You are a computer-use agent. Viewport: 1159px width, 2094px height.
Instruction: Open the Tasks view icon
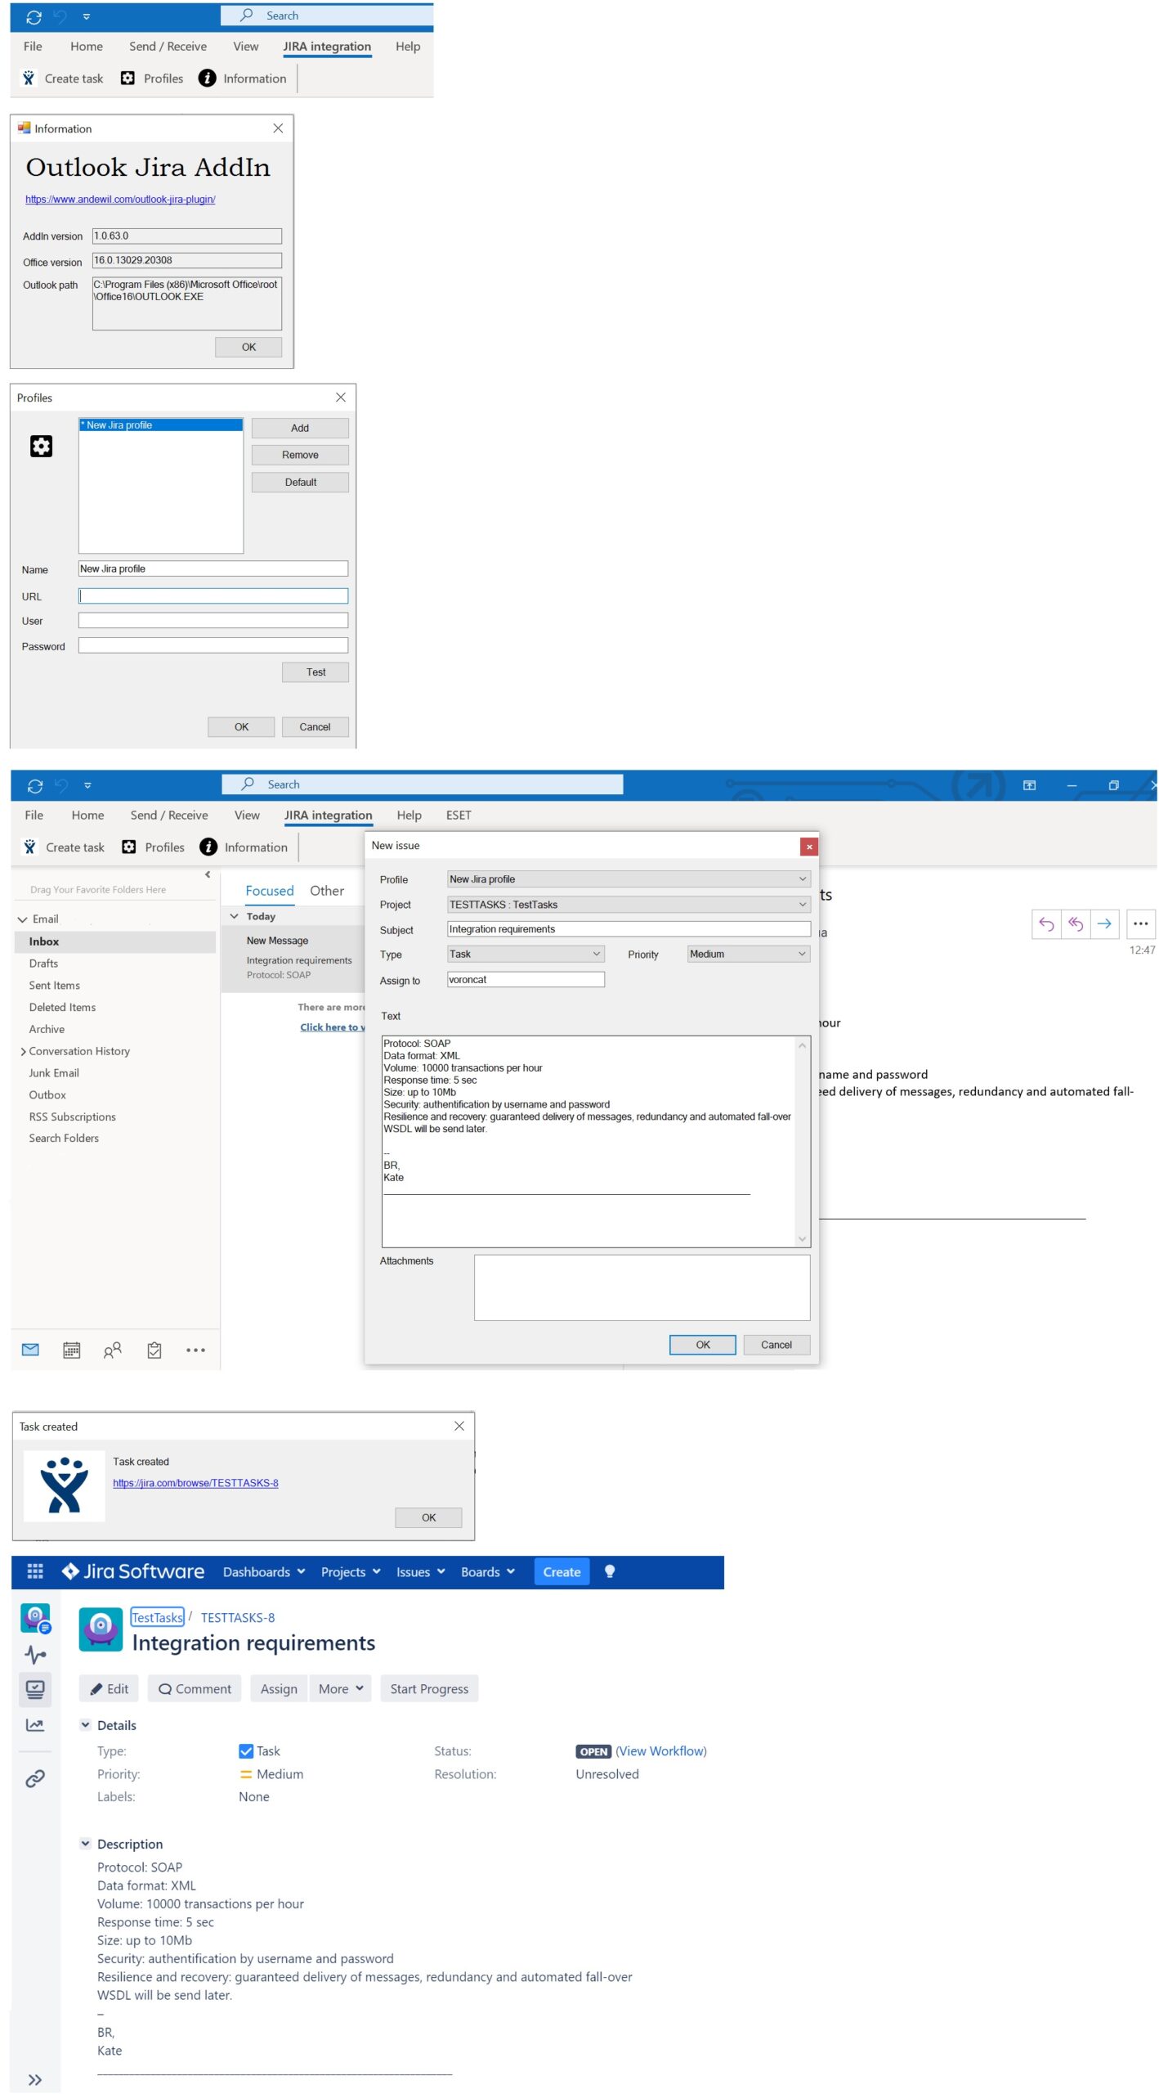(x=154, y=1350)
